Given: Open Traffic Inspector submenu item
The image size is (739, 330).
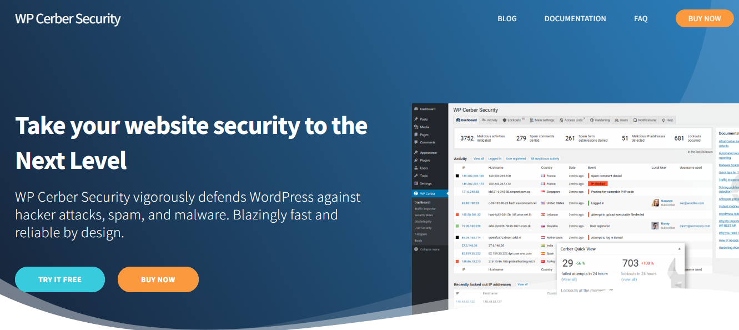Looking at the screenshot, I should point(425,209).
